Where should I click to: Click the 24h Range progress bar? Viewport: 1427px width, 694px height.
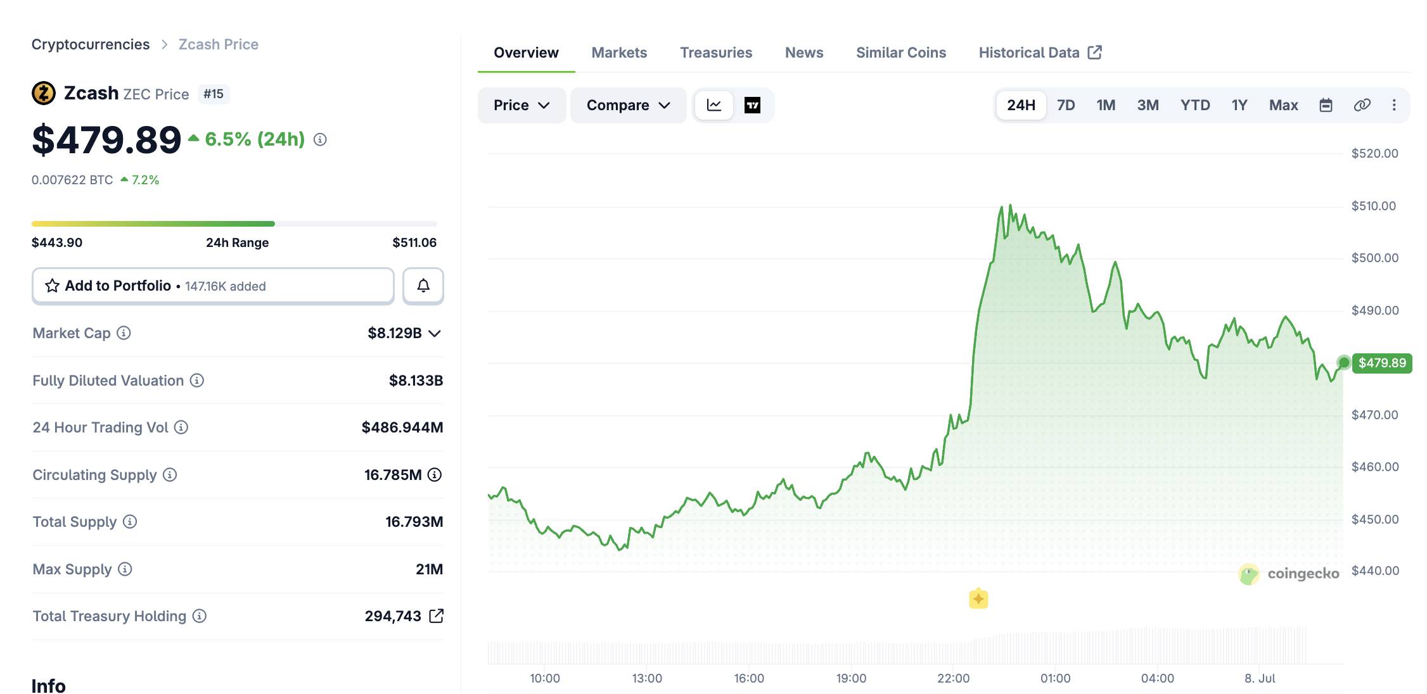pos(234,224)
